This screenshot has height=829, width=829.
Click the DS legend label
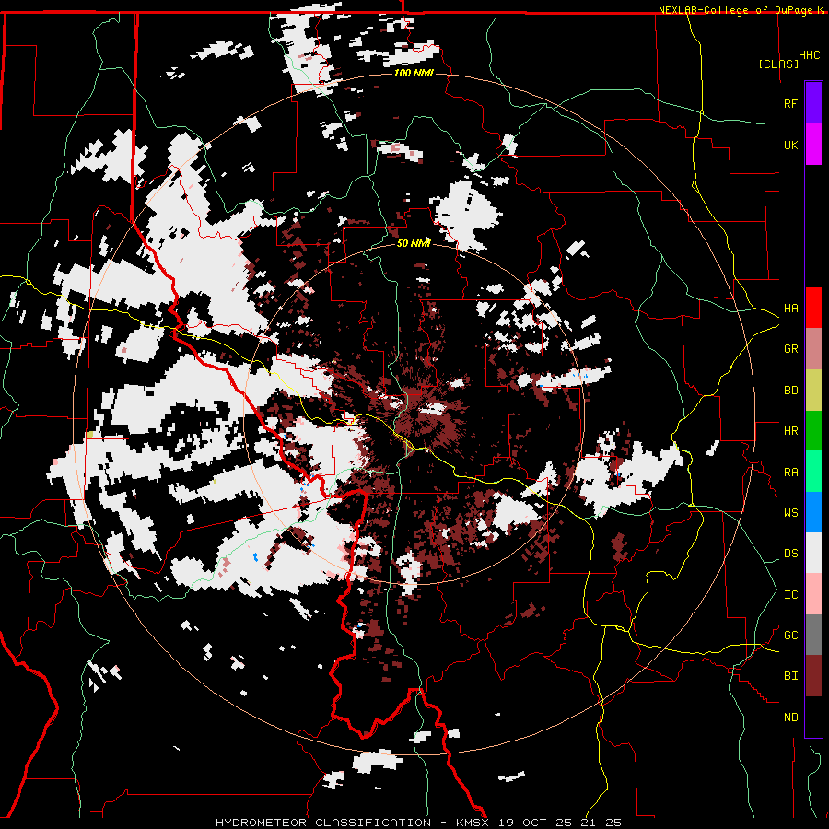(x=790, y=554)
